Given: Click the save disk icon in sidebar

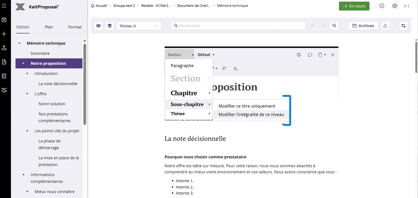Looking at the screenshot, I should click(x=4, y=20).
